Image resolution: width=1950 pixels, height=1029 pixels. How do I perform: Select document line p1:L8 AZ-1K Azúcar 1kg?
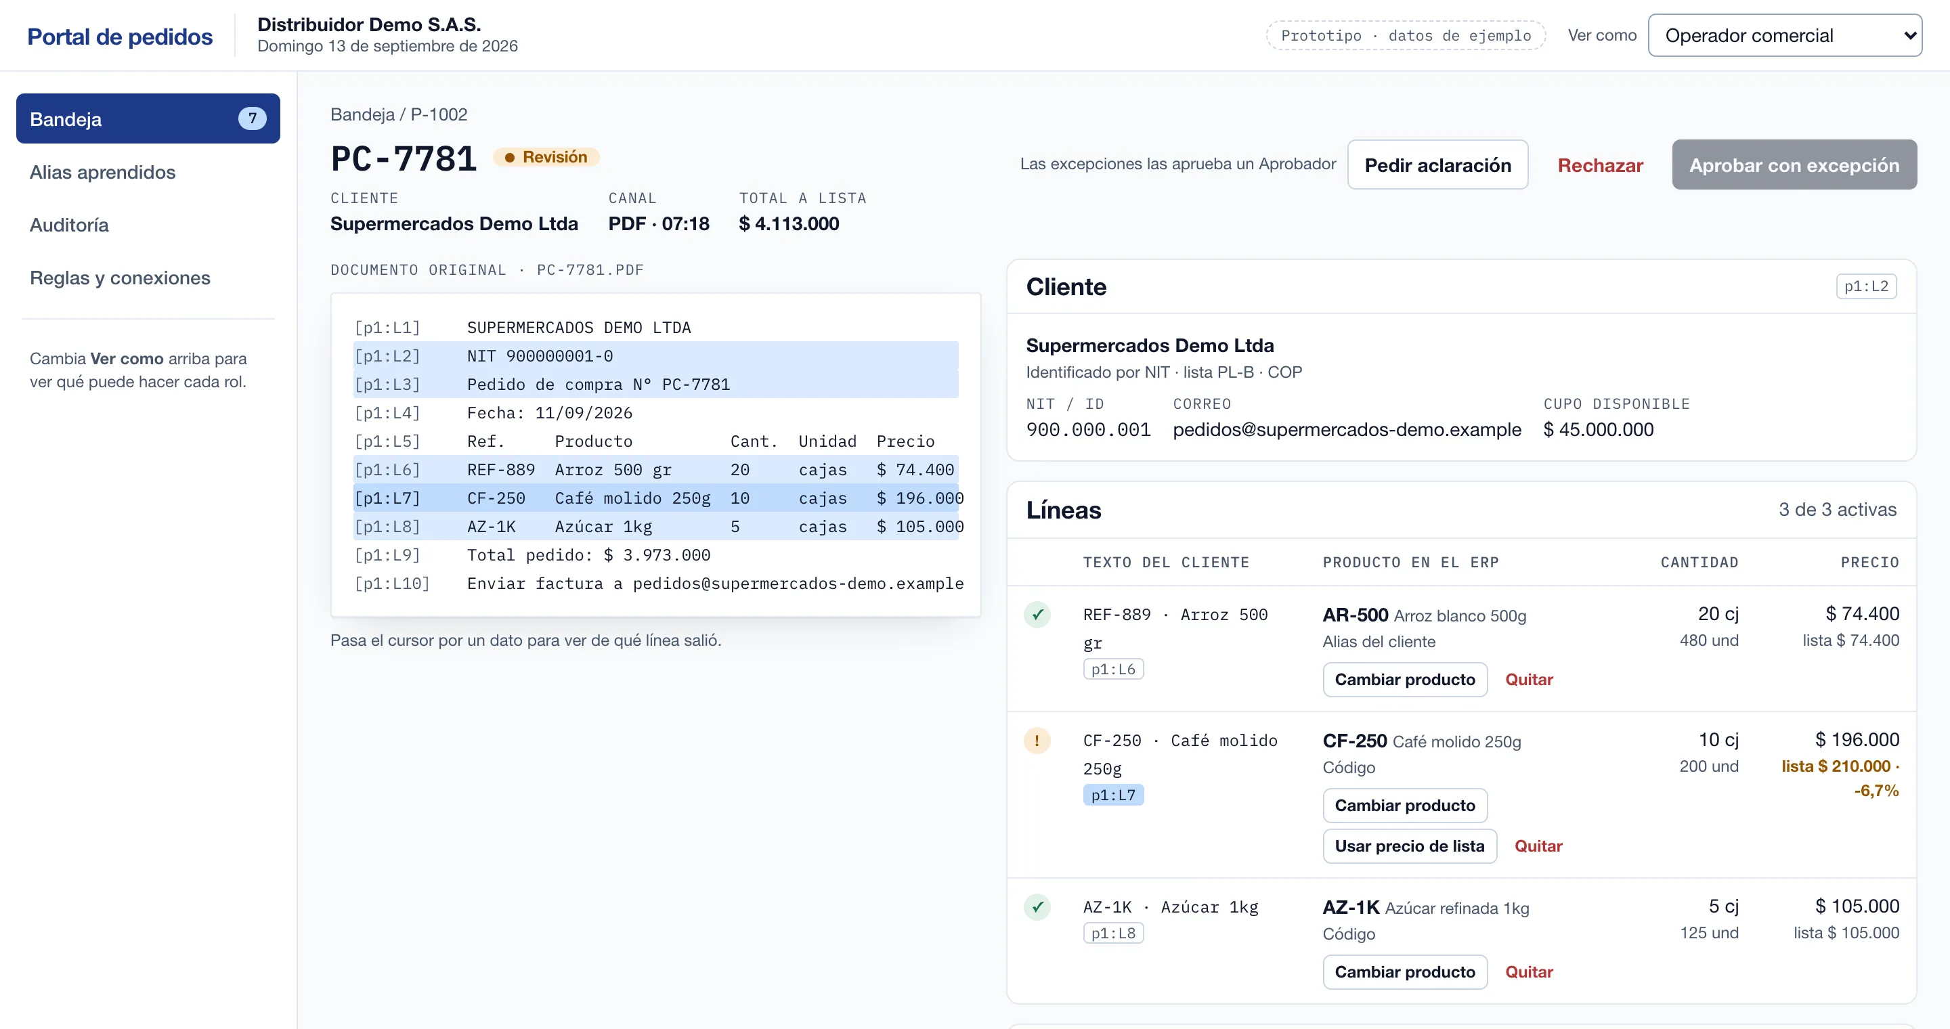click(x=655, y=526)
